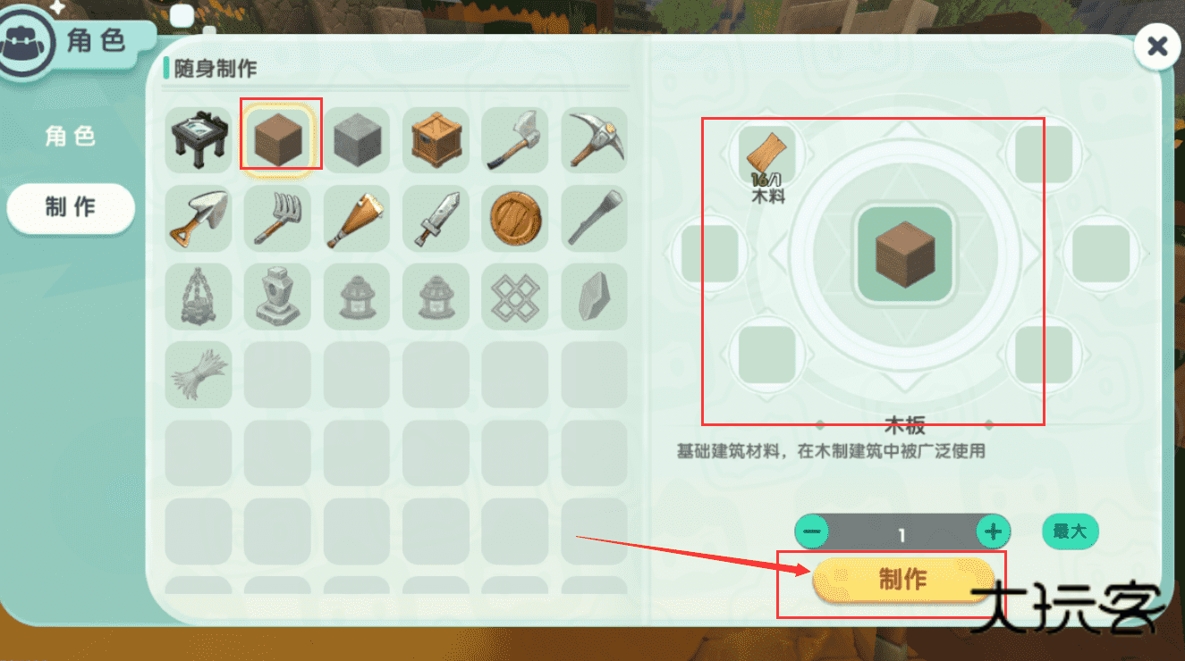Choose the stone sword recipe
1185x661 pixels.
(436, 219)
